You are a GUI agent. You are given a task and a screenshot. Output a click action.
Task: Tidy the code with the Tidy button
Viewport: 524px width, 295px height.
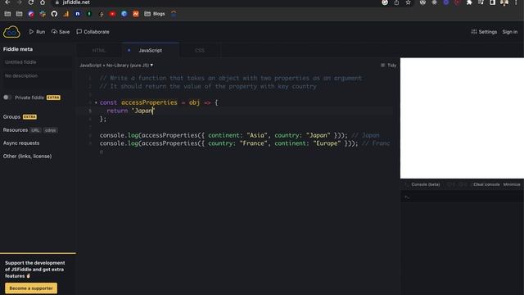pos(388,66)
